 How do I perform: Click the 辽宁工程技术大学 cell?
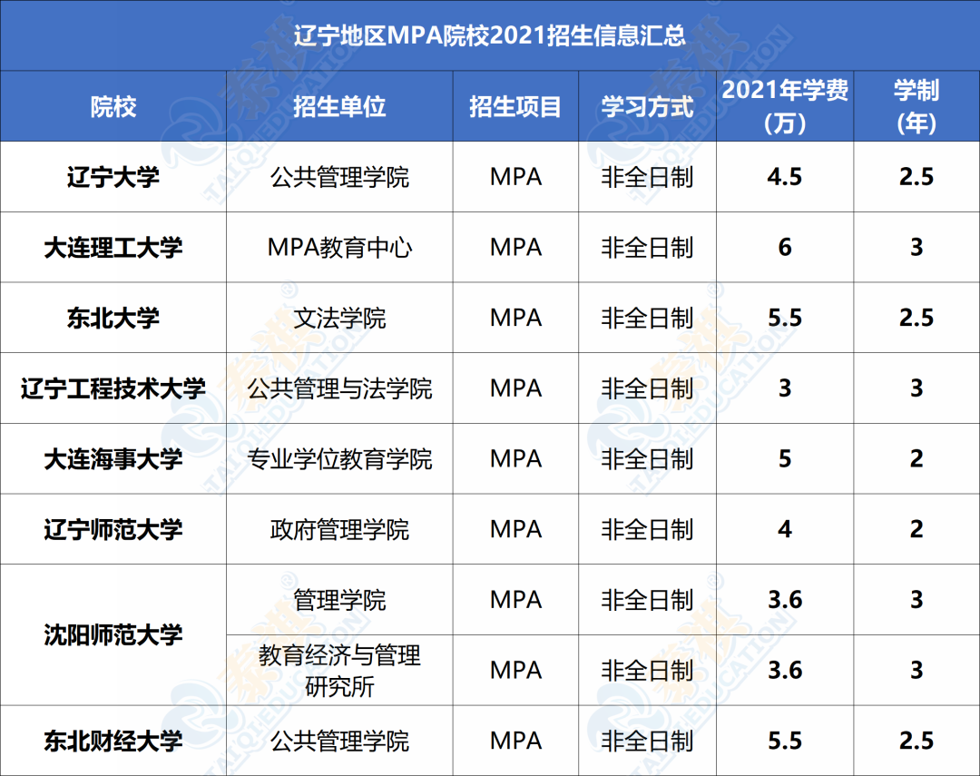[113, 388]
